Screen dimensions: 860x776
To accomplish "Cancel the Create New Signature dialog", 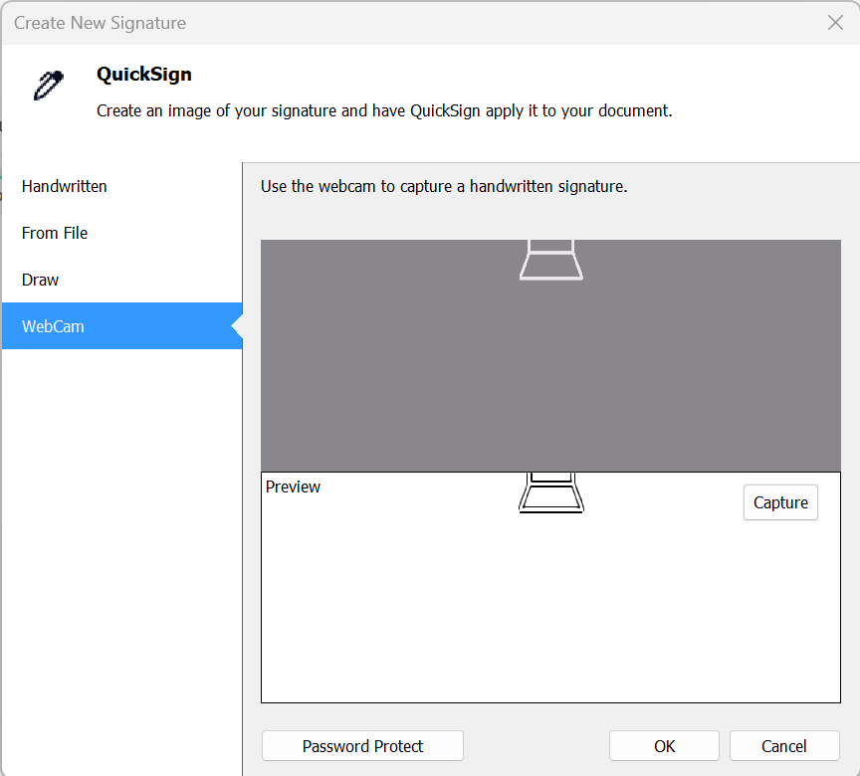I will tap(784, 746).
